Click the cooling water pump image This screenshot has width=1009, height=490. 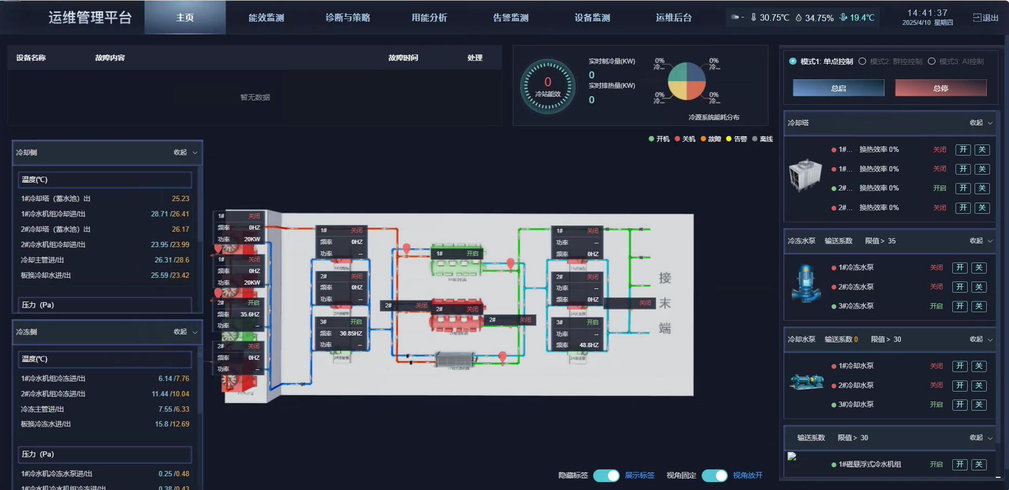[806, 381]
